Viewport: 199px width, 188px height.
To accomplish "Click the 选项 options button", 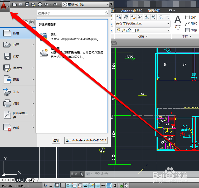I will pos(56,140).
